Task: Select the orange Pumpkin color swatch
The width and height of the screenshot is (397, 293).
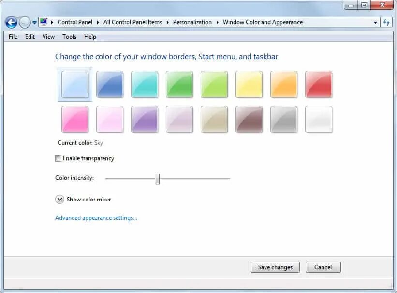Action: click(284, 84)
